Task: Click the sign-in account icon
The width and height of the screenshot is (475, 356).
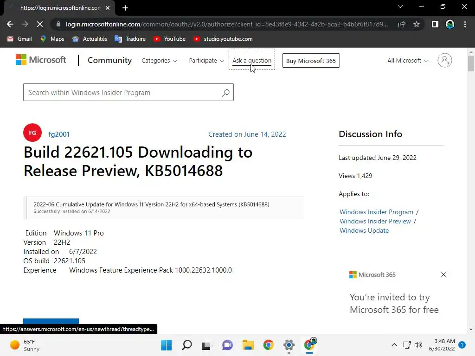Action: point(445,60)
